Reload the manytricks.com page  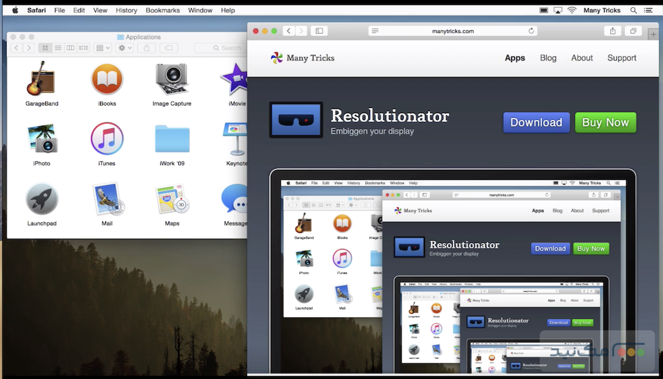point(531,31)
